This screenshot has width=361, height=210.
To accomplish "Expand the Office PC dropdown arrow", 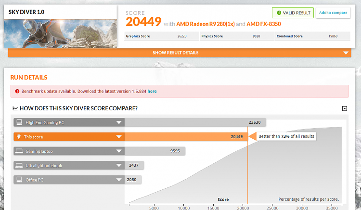I will [x=119, y=180].
